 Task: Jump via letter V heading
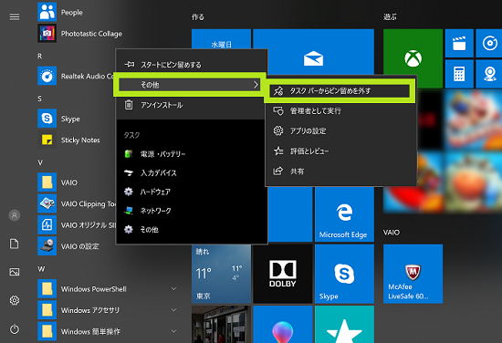click(40, 162)
